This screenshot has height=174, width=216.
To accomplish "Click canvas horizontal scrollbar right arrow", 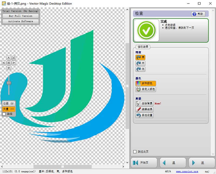I will tap(123, 166).
